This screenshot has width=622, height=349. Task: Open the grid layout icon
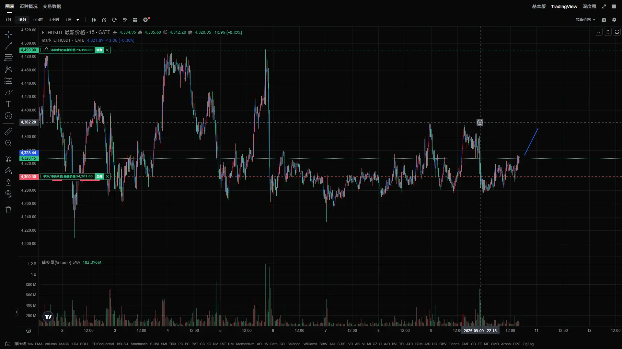pyautogui.click(x=135, y=20)
